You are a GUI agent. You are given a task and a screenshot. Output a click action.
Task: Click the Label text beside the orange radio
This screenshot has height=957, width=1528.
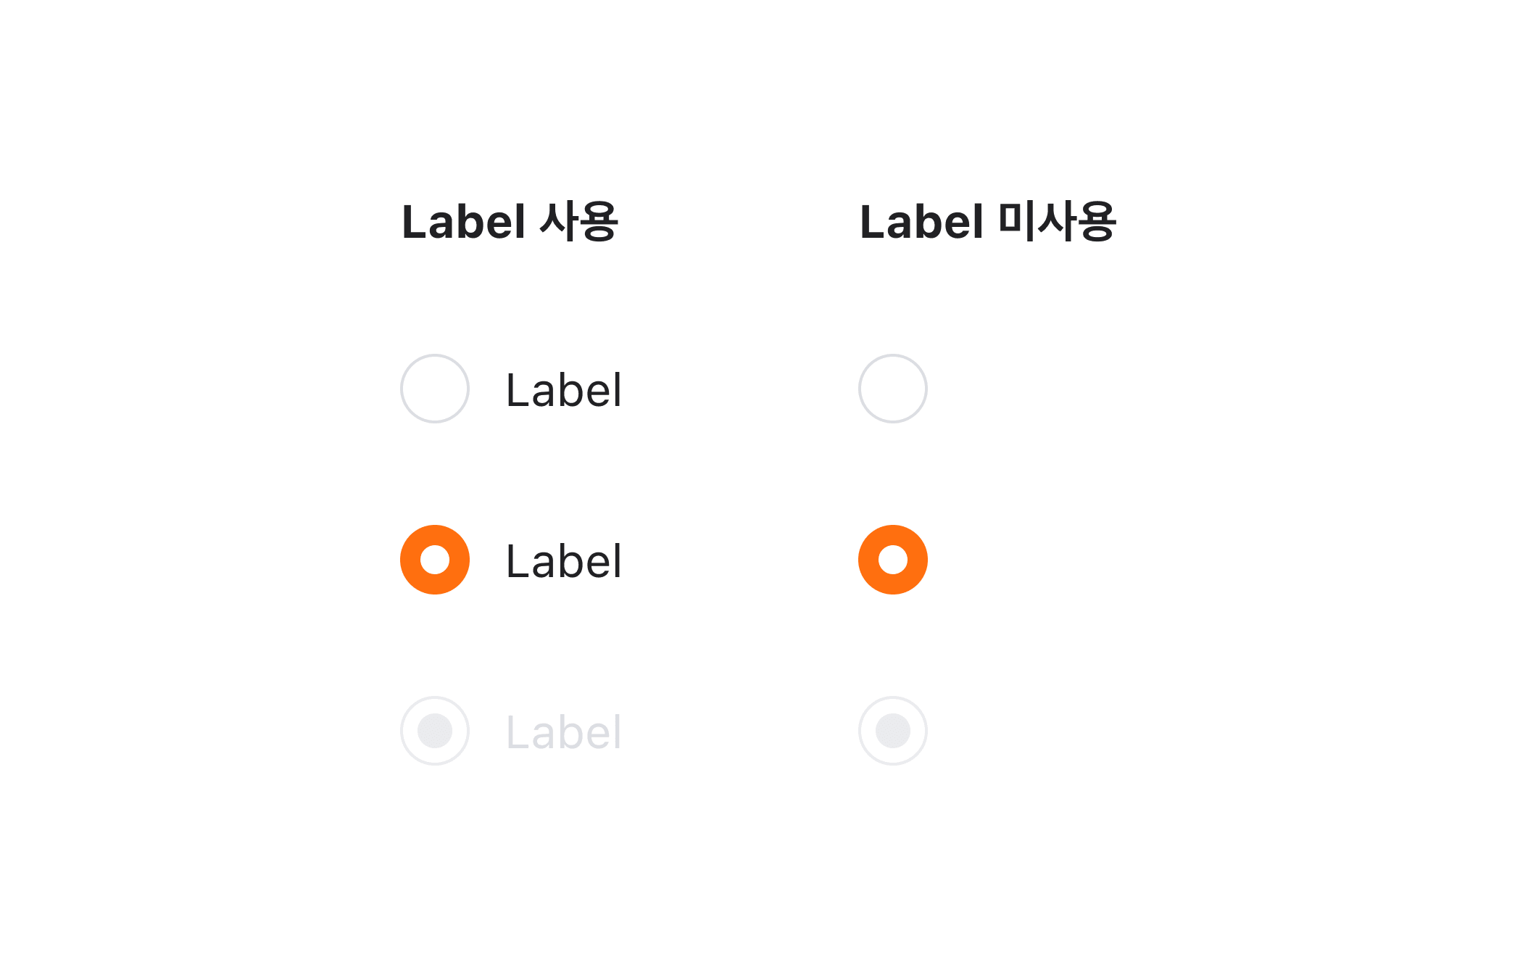[563, 561]
